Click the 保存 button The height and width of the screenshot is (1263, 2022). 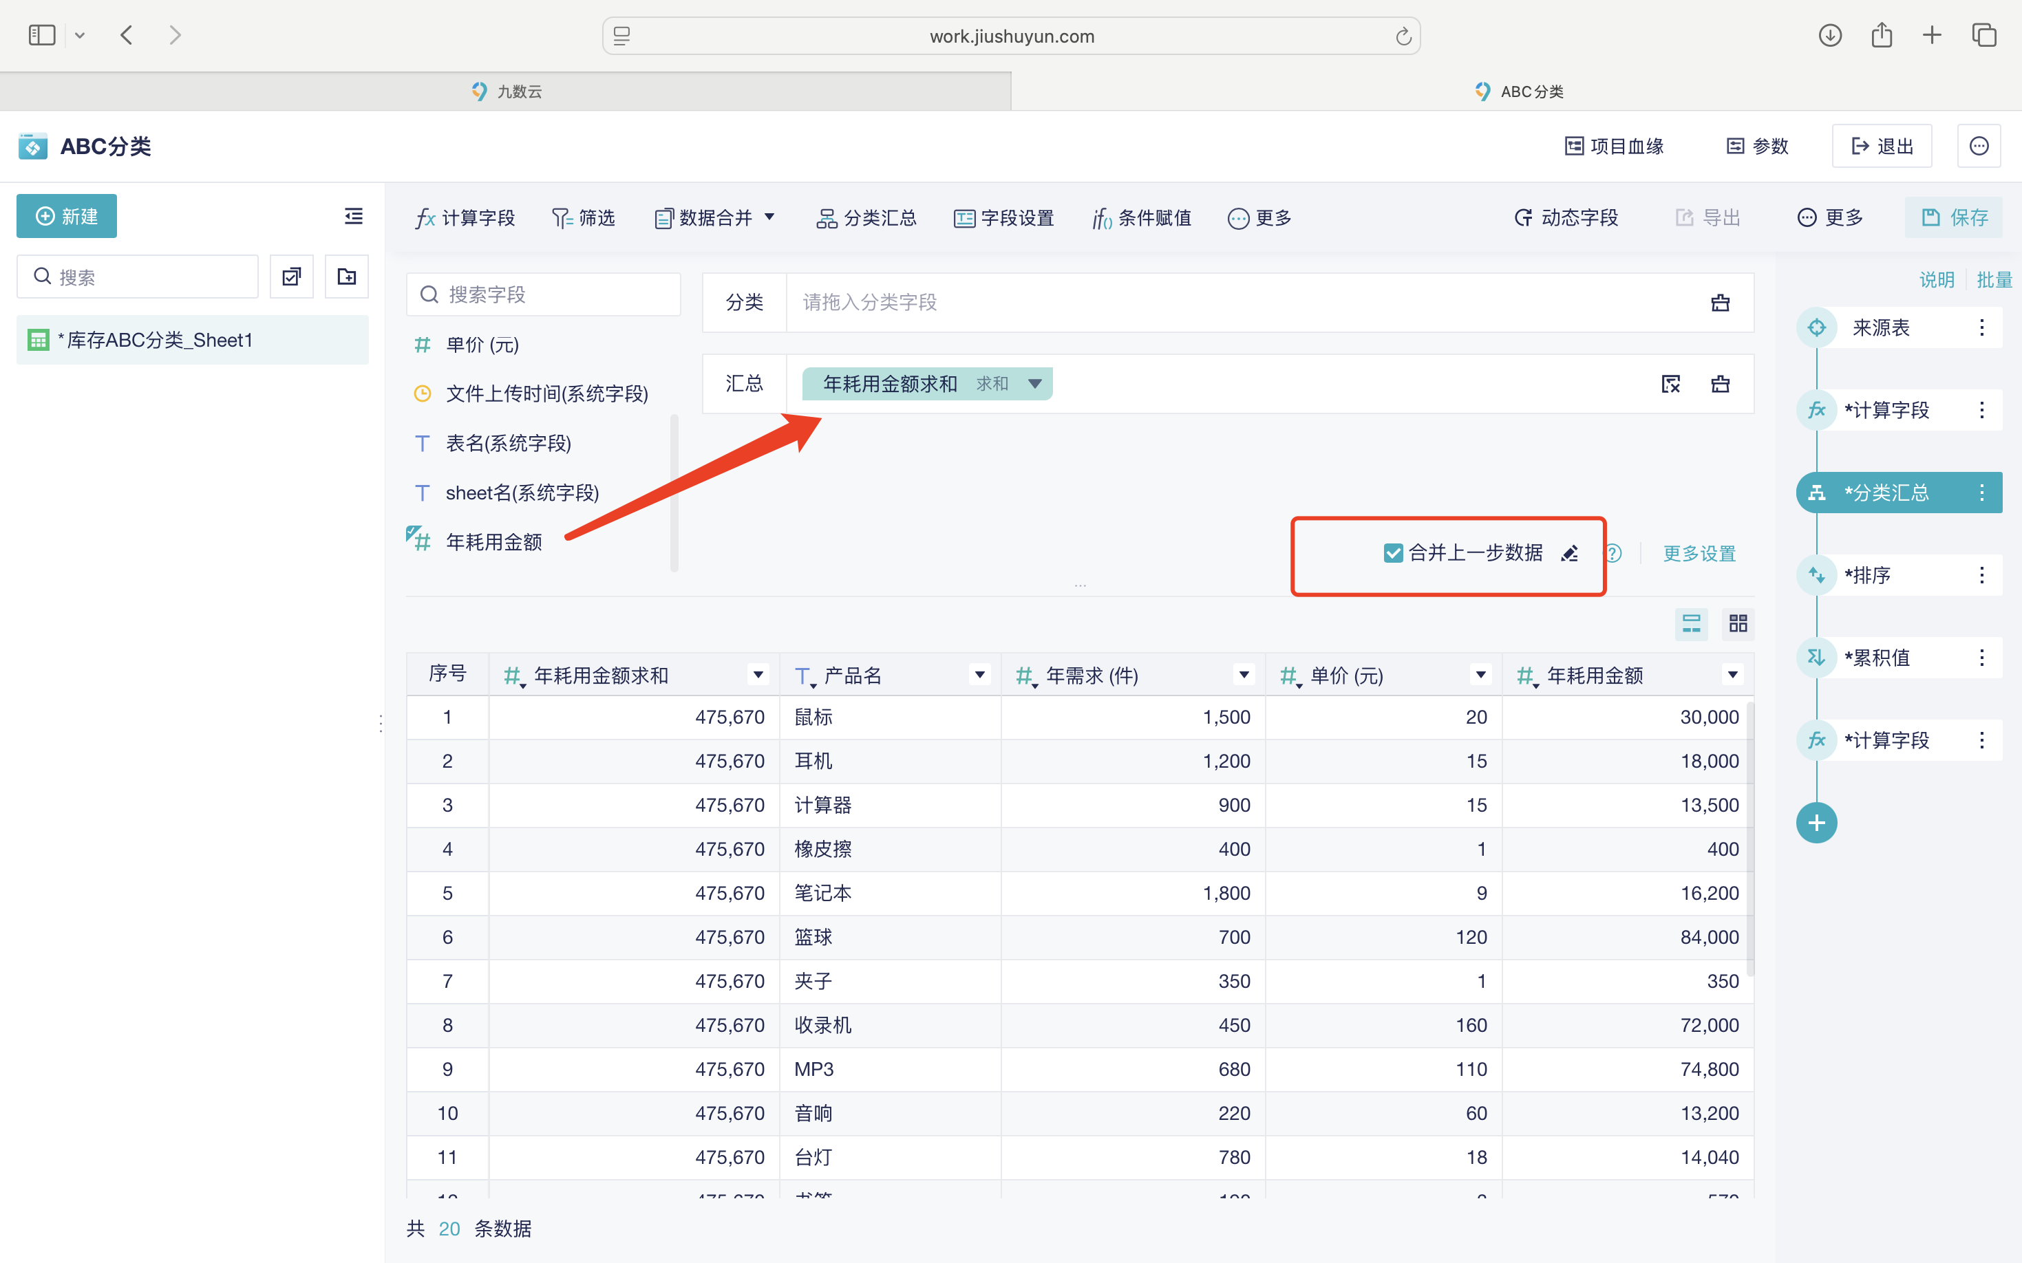[x=1953, y=218]
